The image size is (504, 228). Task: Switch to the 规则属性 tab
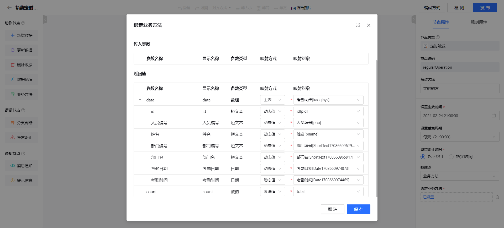tap(479, 23)
